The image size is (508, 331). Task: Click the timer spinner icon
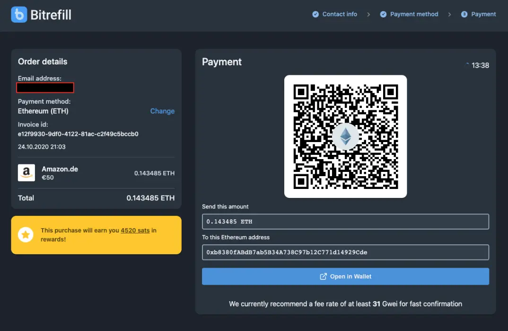pyautogui.click(x=467, y=65)
